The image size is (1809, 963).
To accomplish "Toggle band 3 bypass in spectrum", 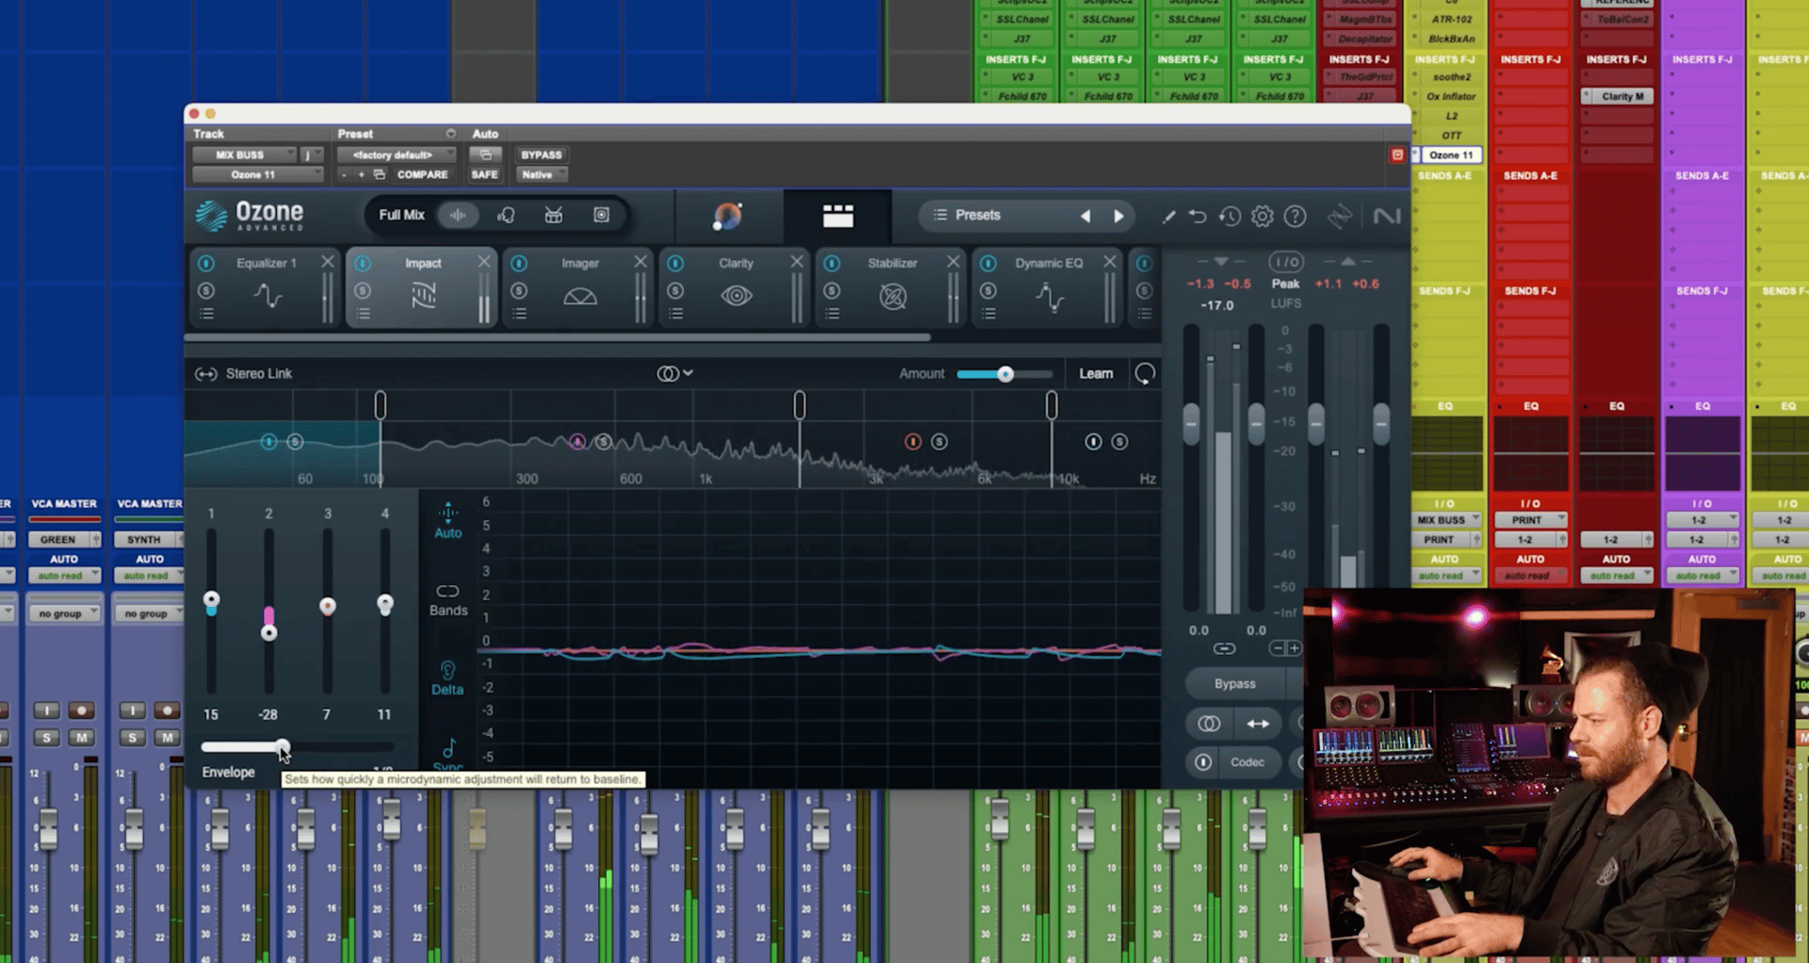I will (x=912, y=441).
